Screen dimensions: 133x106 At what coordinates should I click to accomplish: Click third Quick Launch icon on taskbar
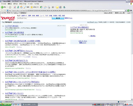coord(18,105)
